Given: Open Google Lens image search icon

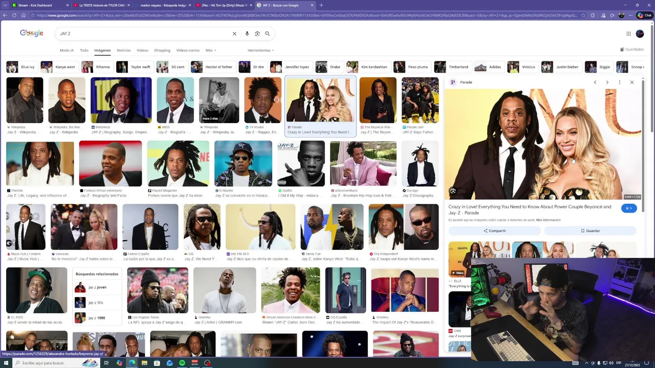Looking at the screenshot, I should click(x=257, y=34).
